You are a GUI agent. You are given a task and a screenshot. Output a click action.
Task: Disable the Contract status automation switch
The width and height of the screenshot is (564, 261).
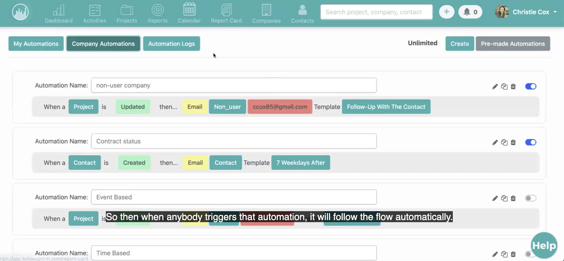[x=530, y=142]
